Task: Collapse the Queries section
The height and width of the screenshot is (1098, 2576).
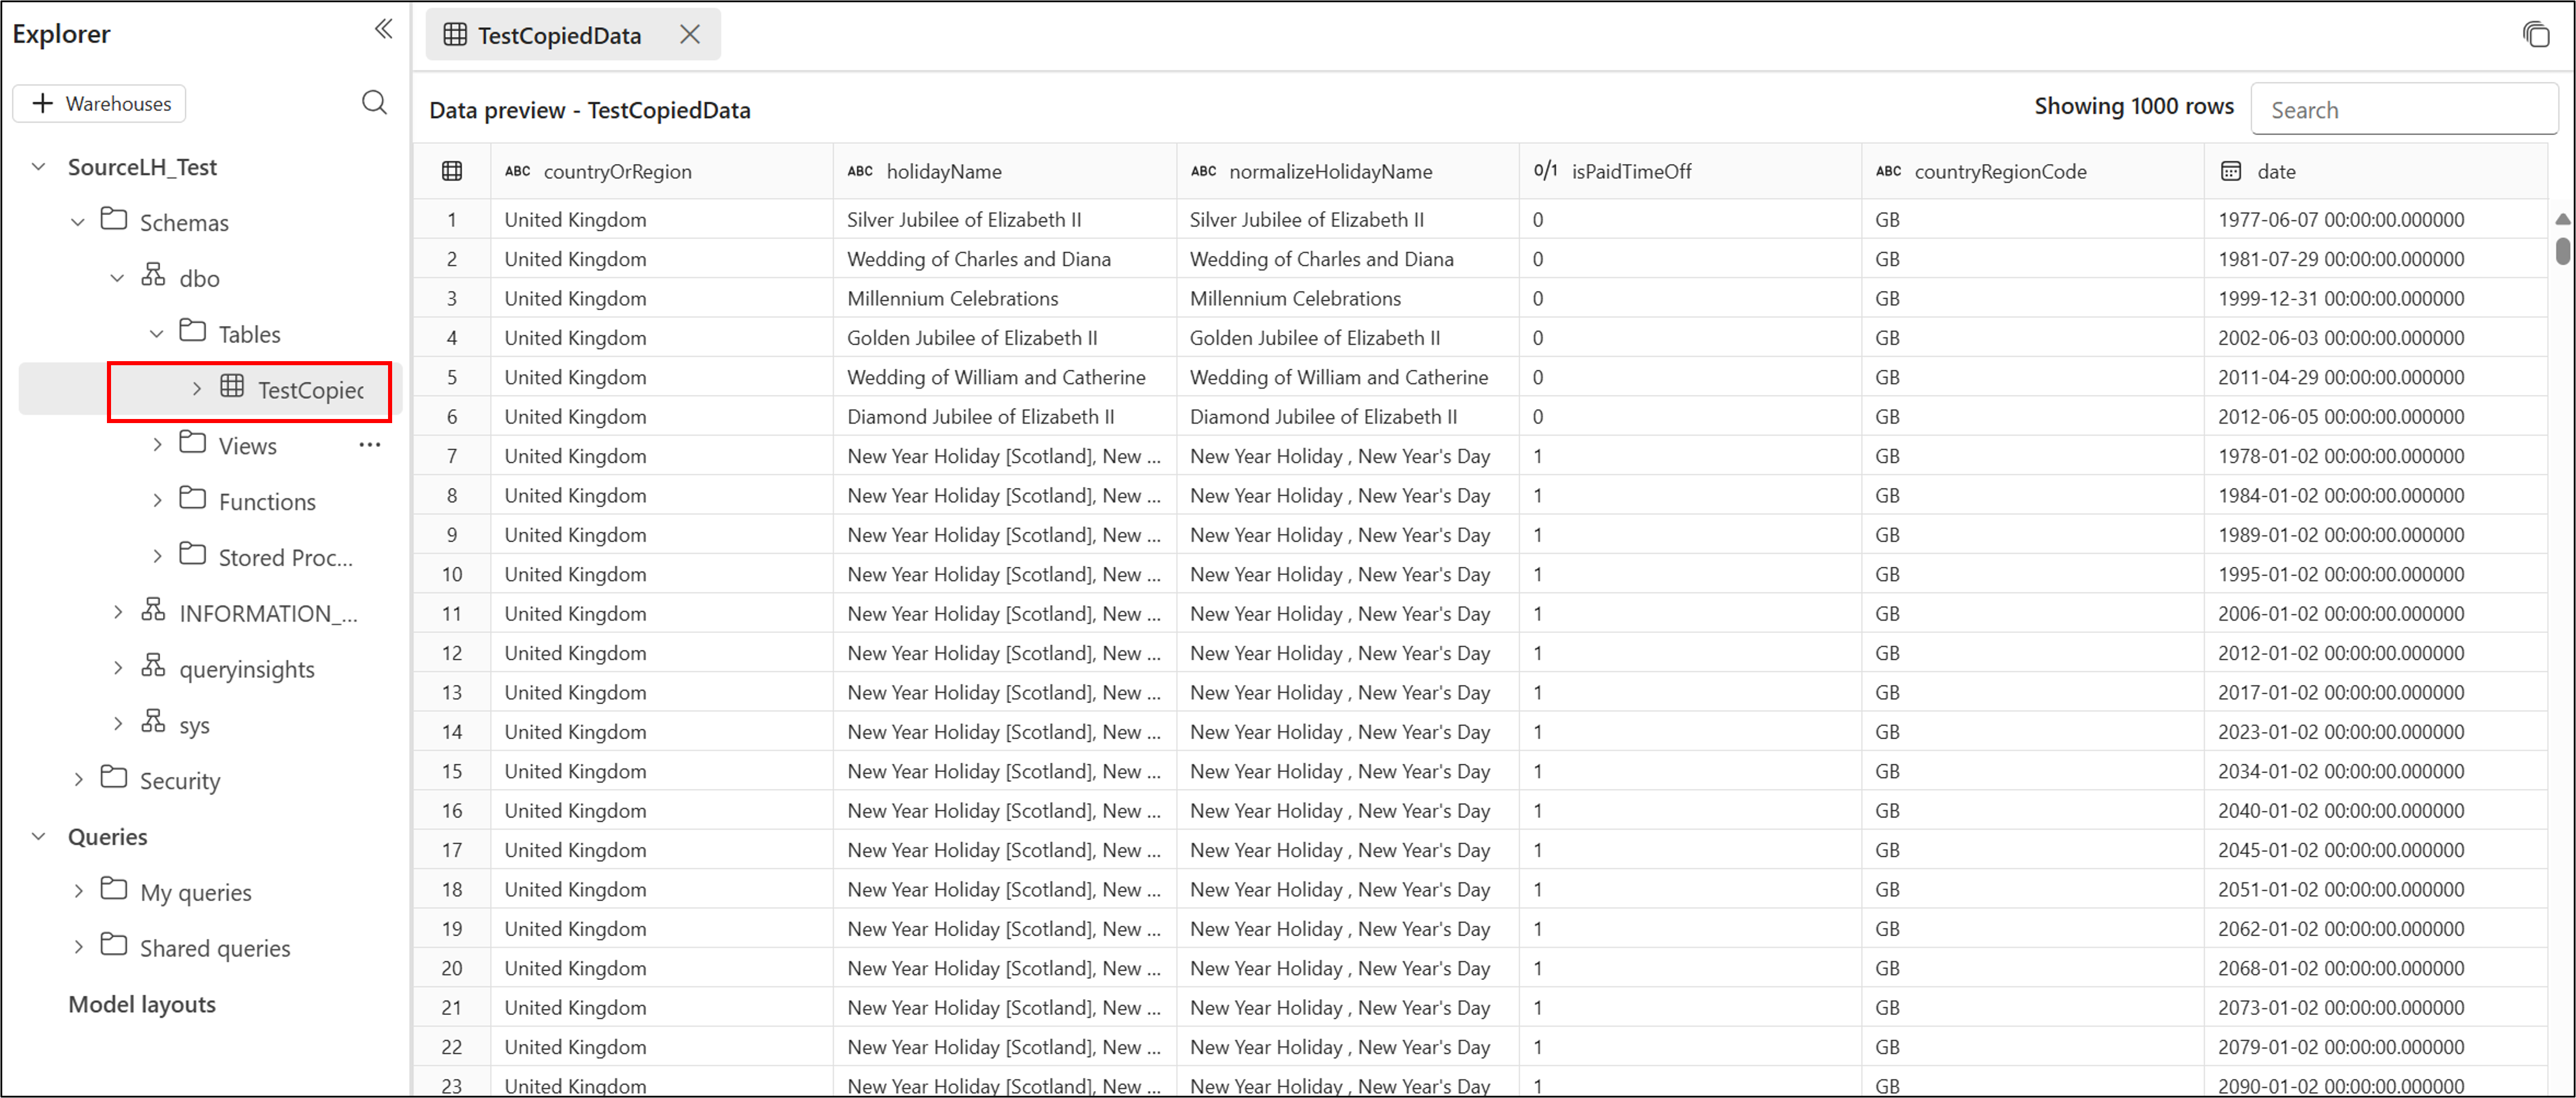Action: (x=39, y=836)
